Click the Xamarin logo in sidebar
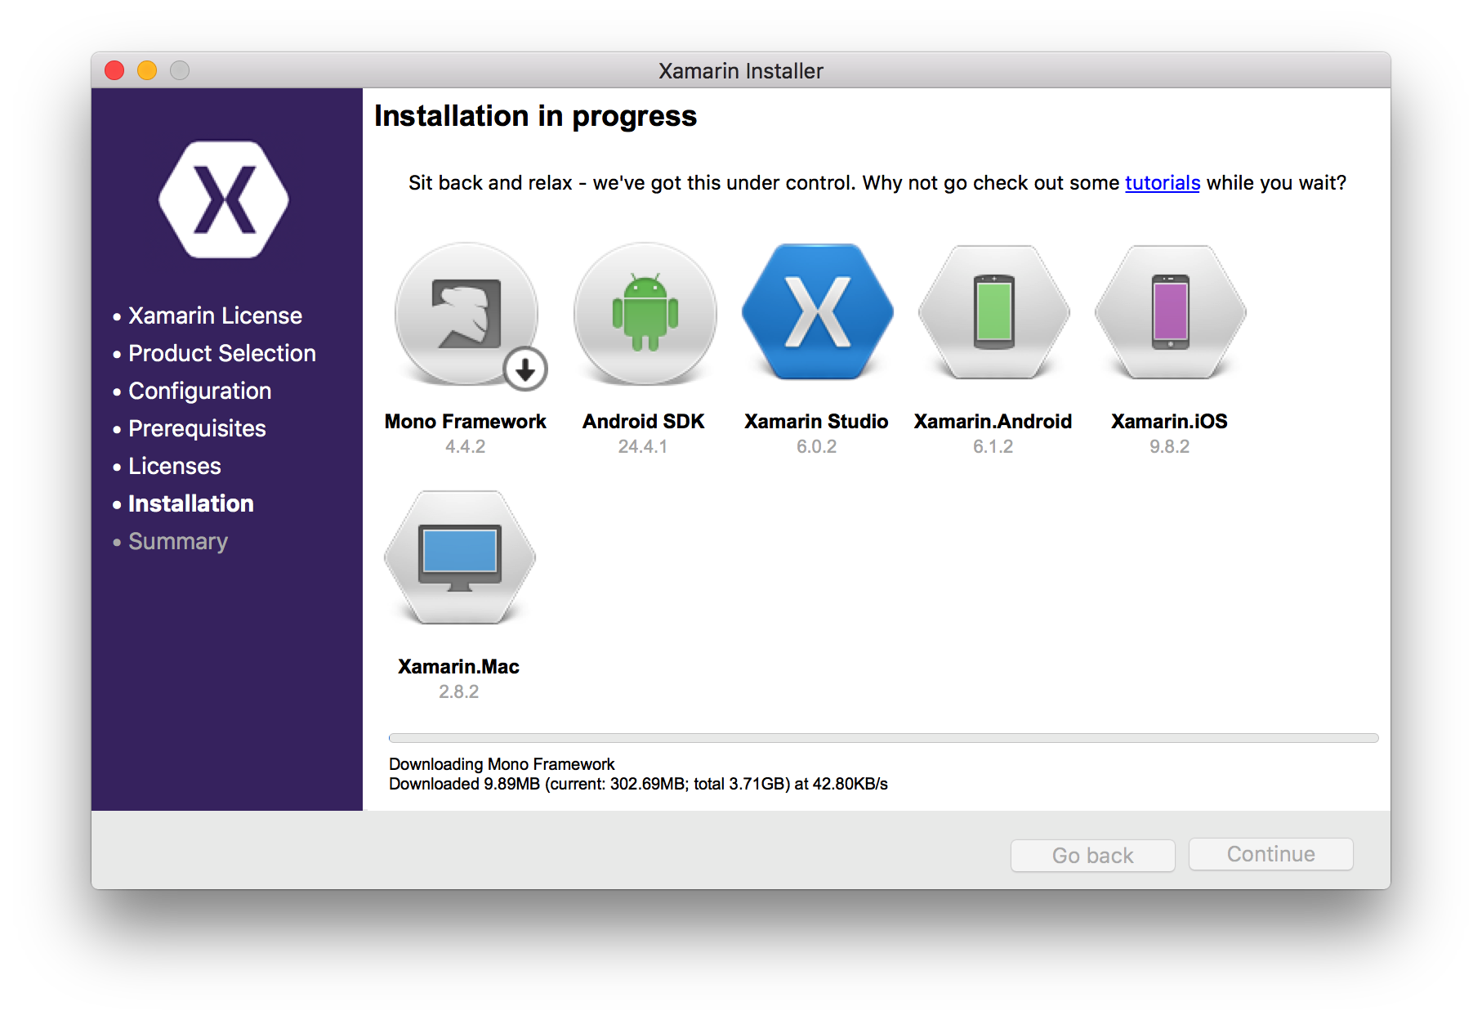Viewport: 1482px width, 1020px height. point(224,199)
